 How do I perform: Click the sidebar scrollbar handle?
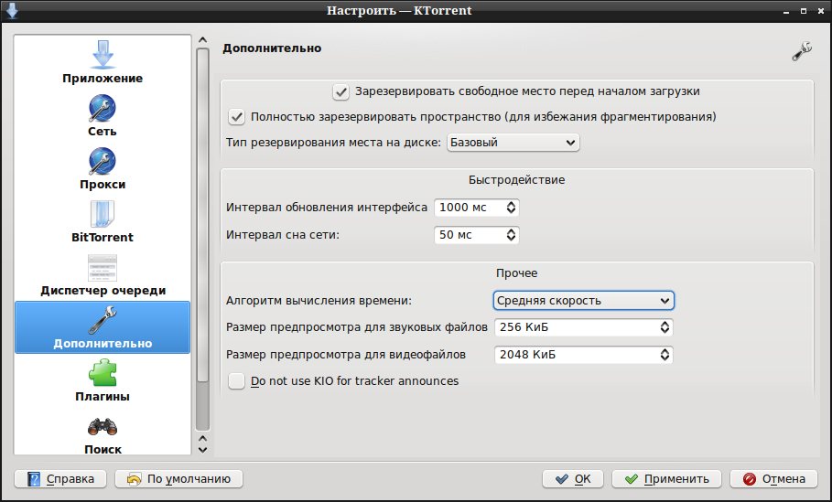tap(202, 215)
